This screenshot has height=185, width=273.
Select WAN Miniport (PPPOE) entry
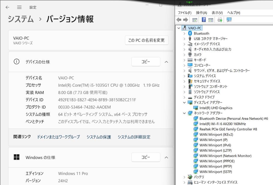pos(217,161)
